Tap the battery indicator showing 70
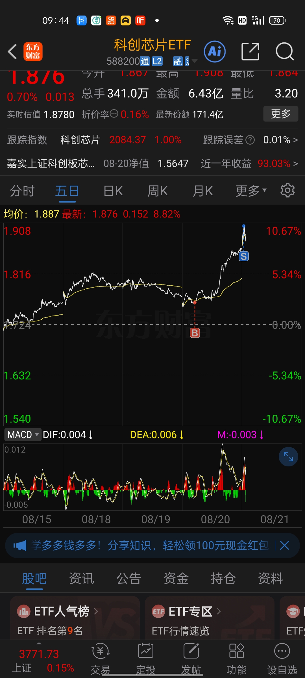Viewport: 305px width, 678px height. (x=277, y=20)
